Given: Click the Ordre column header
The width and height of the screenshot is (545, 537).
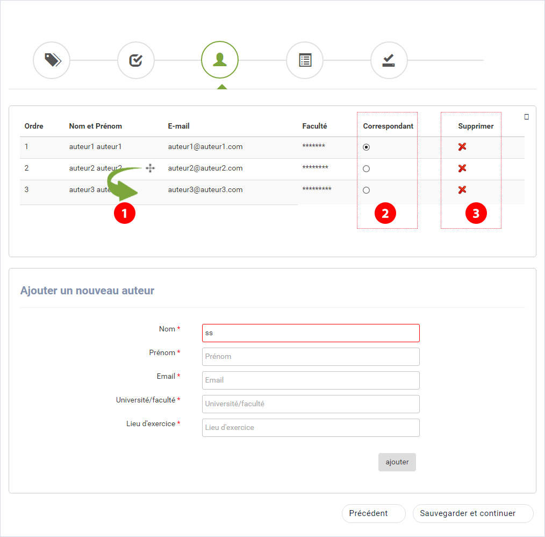Looking at the screenshot, I should point(34,126).
